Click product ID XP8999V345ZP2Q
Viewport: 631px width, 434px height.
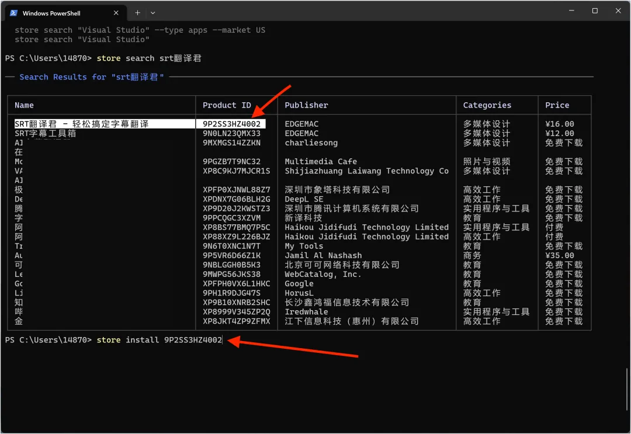(x=236, y=312)
